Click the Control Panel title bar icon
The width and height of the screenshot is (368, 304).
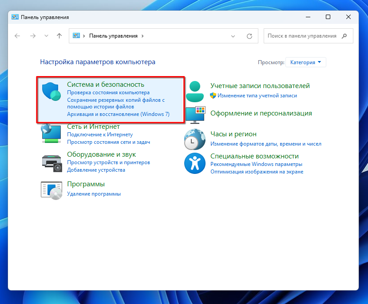[x=15, y=17]
